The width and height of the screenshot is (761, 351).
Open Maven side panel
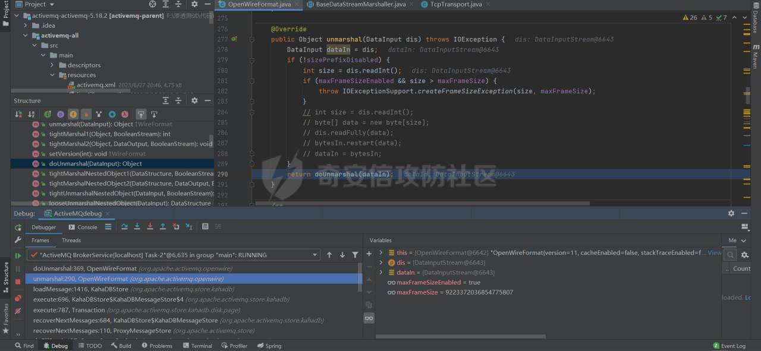pyautogui.click(x=755, y=56)
